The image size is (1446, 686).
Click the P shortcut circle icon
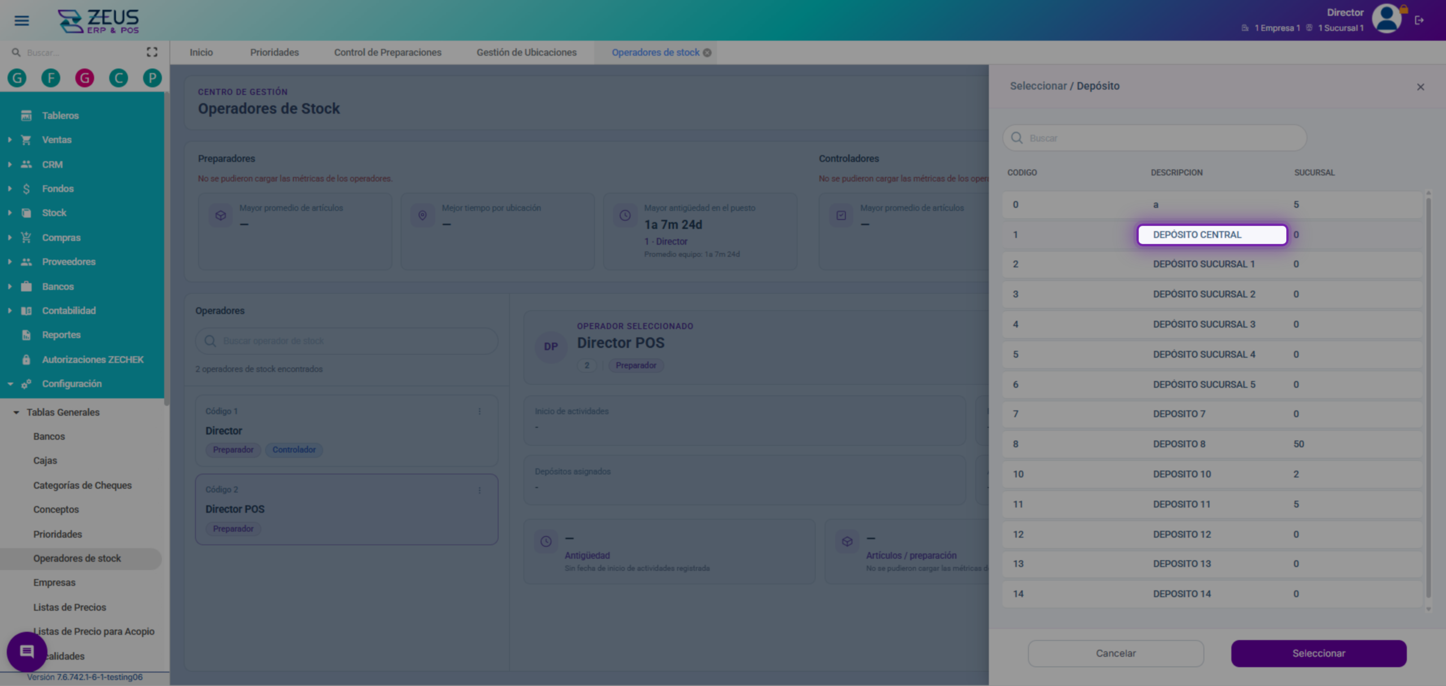[x=152, y=78]
